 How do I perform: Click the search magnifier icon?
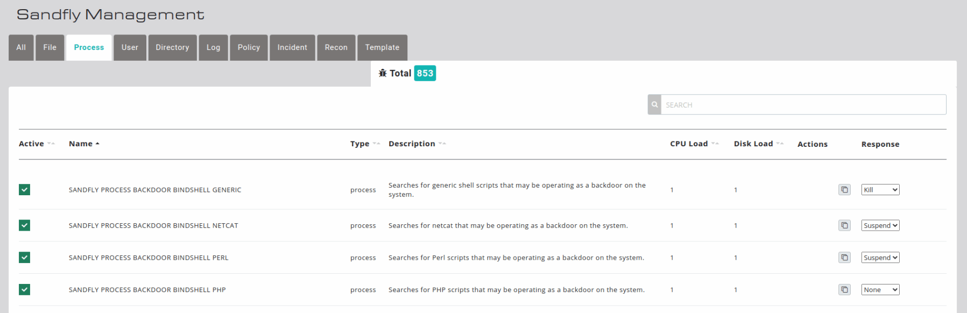(654, 105)
